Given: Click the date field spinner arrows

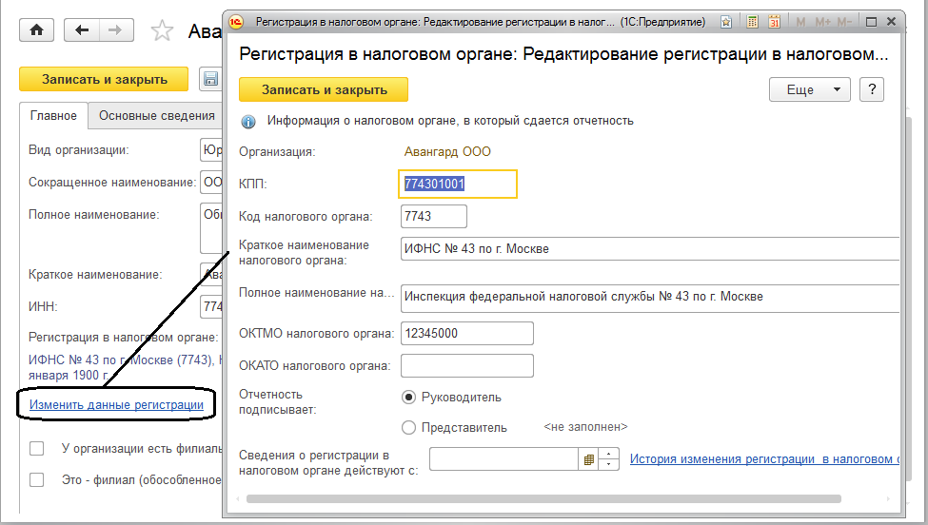Looking at the screenshot, I should click(610, 460).
